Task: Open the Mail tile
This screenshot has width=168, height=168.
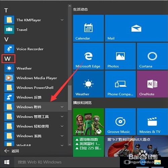Action: pos(136,28)
